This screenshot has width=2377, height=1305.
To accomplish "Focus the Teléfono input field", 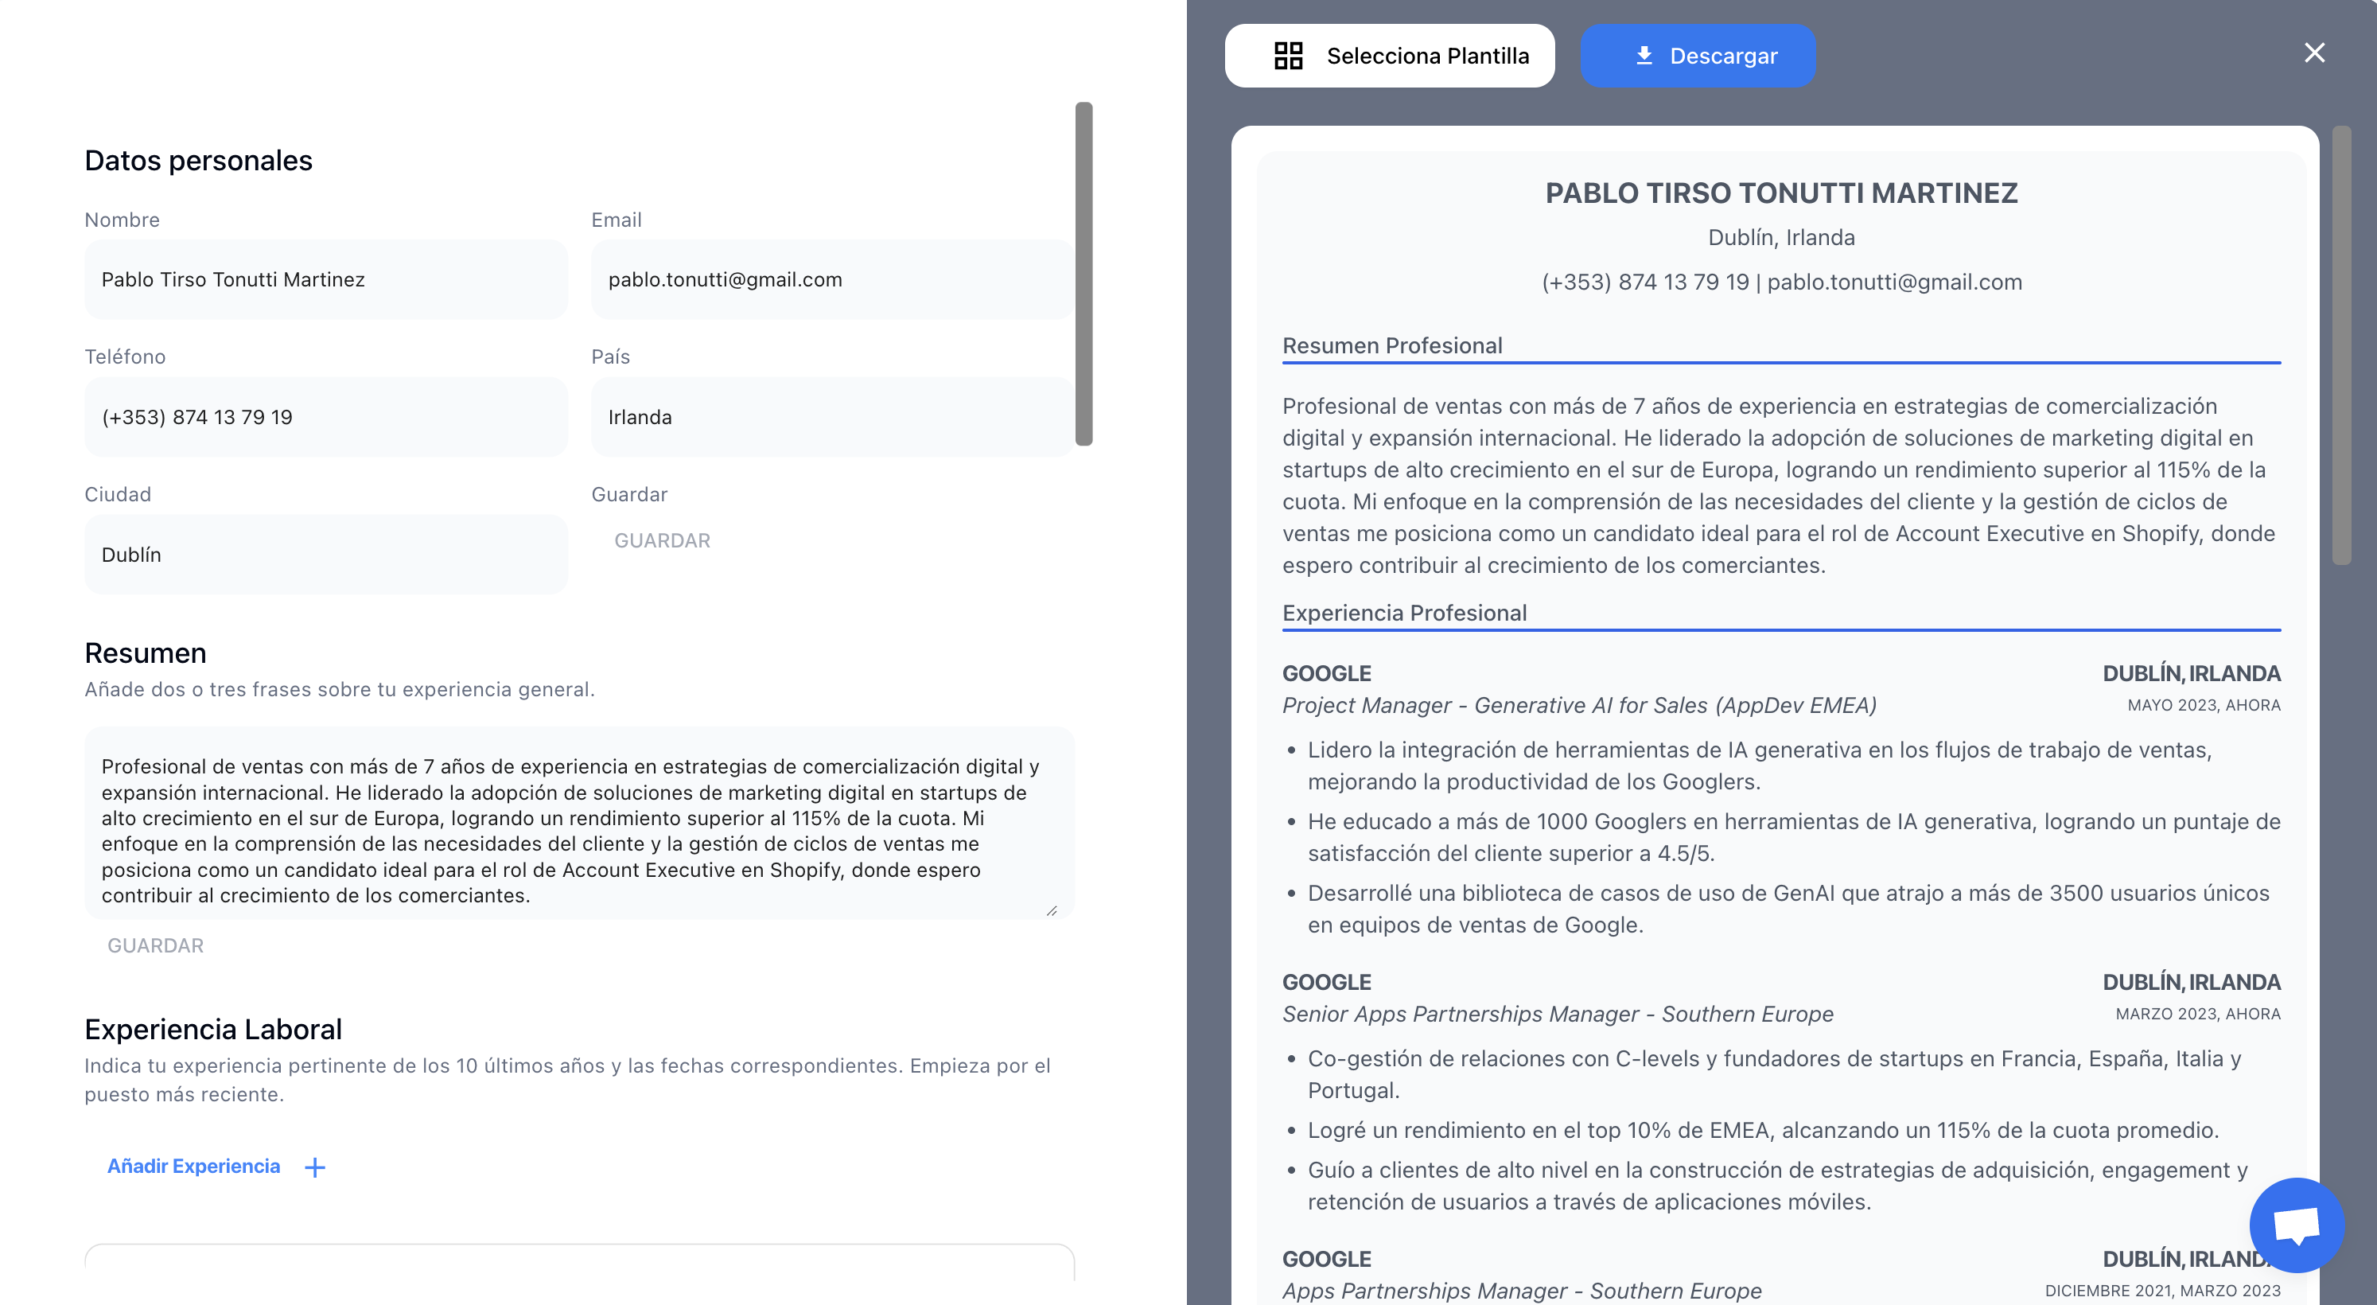I will [x=325, y=417].
